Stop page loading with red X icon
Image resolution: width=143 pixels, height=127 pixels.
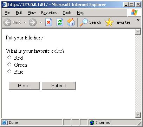pyautogui.click(x=48, y=22)
